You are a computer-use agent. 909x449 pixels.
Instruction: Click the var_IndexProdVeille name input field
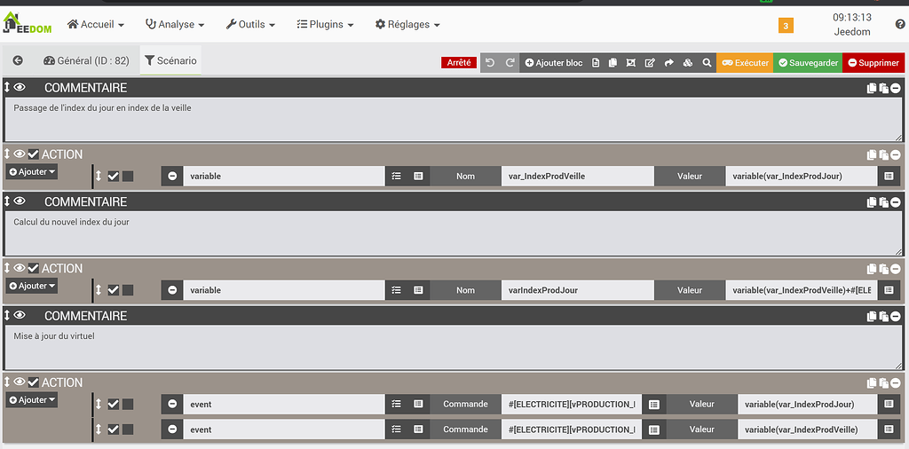click(x=577, y=176)
